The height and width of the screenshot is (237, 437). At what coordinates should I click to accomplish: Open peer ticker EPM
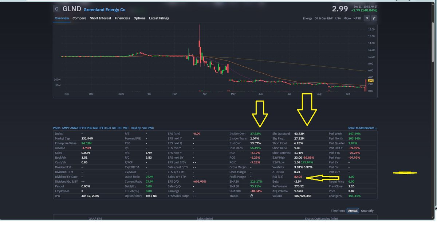pos(82,128)
